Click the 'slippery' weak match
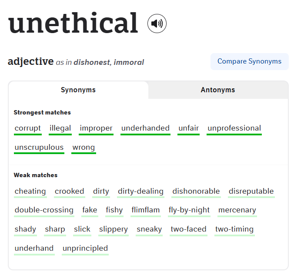Screen dimensions: 294x279 point(114,229)
